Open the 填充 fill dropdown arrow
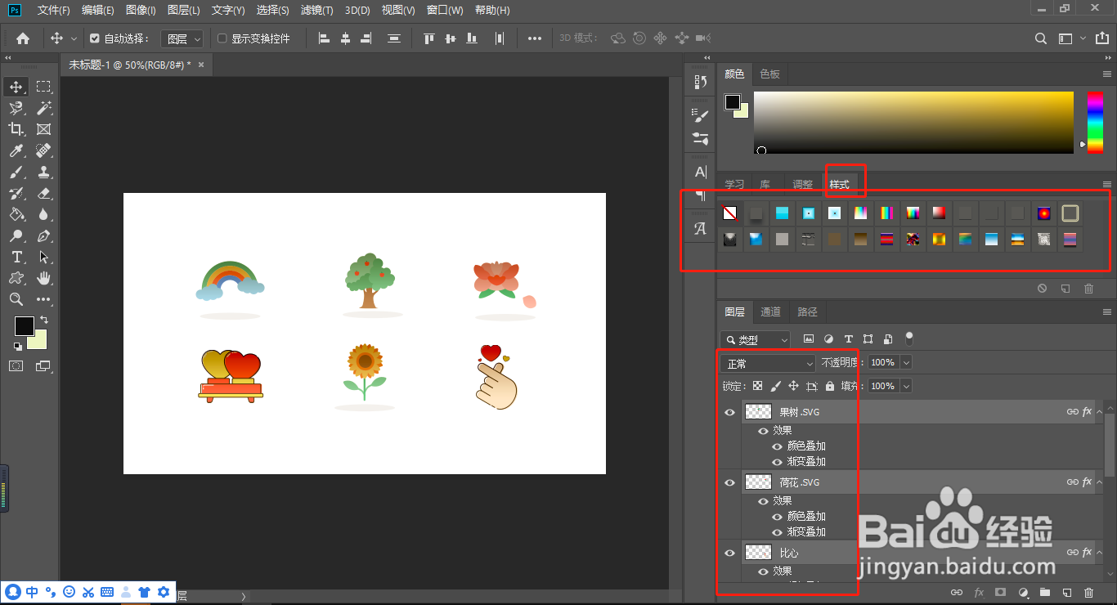Image resolution: width=1117 pixels, height=605 pixels. tap(905, 386)
